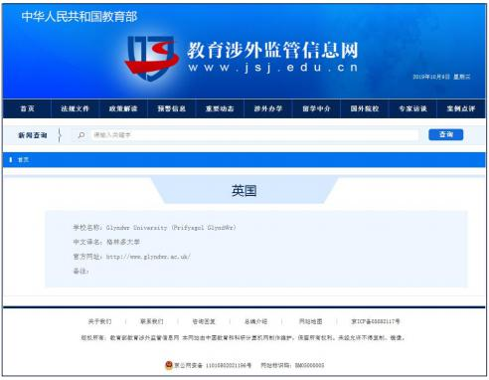The image size is (489, 380).
Task: Click the police badge icon in footer
Action: click(169, 365)
